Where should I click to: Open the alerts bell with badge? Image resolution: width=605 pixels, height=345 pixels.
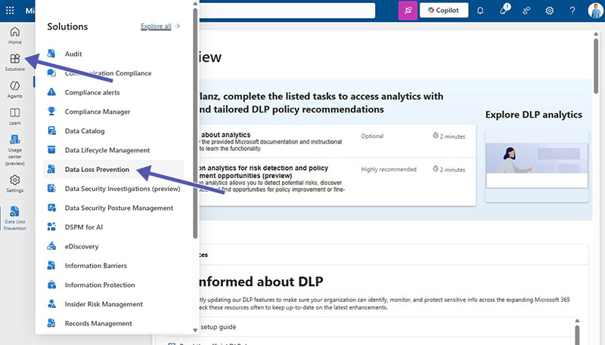(x=504, y=10)
